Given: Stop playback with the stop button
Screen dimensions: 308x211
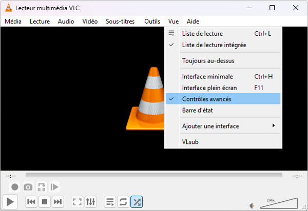Looking at the screenshot, I should [x=45, y=202].
